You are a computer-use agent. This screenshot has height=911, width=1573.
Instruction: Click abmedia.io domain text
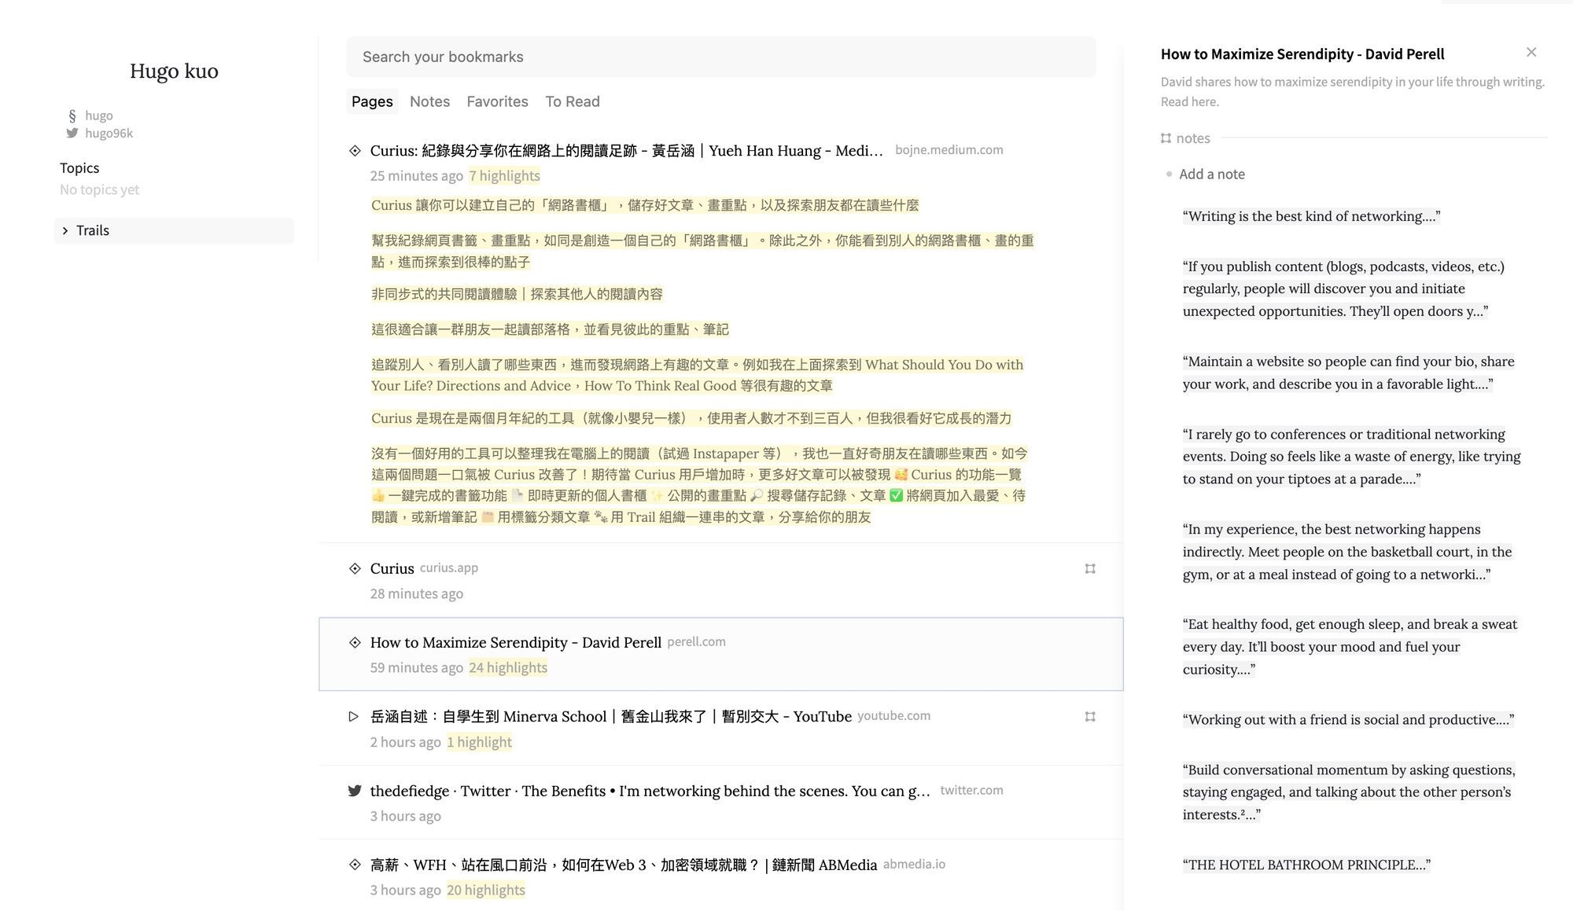click(x=914, y=864)
